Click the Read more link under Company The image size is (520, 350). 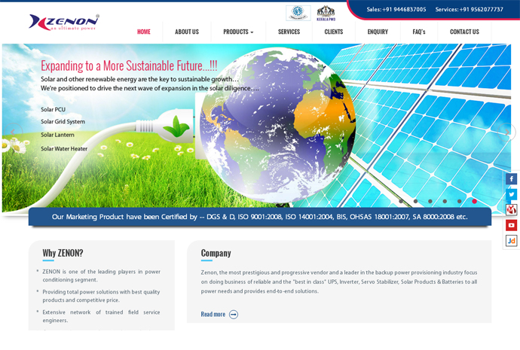click(x=213, y=314)
